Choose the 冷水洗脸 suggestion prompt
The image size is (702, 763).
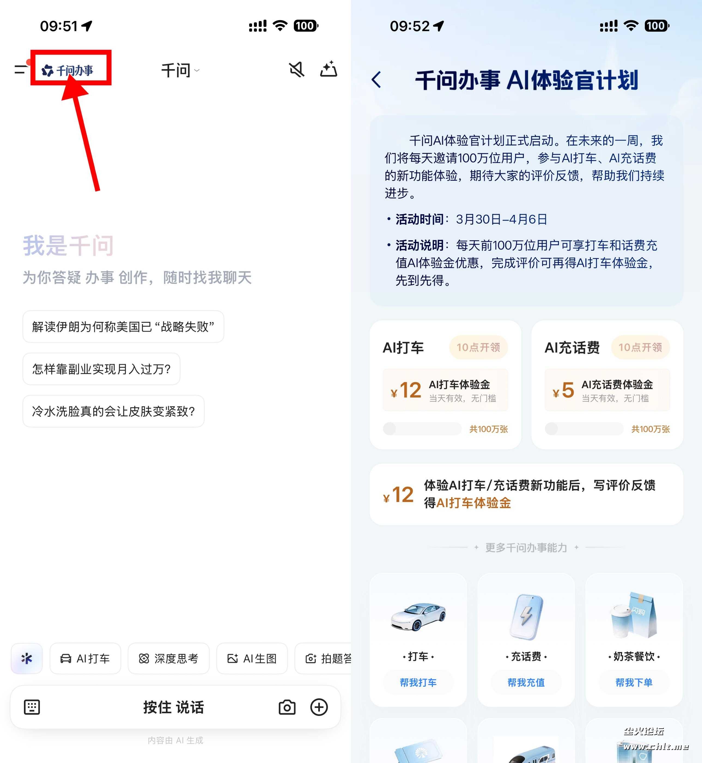(x=114, y=411)
